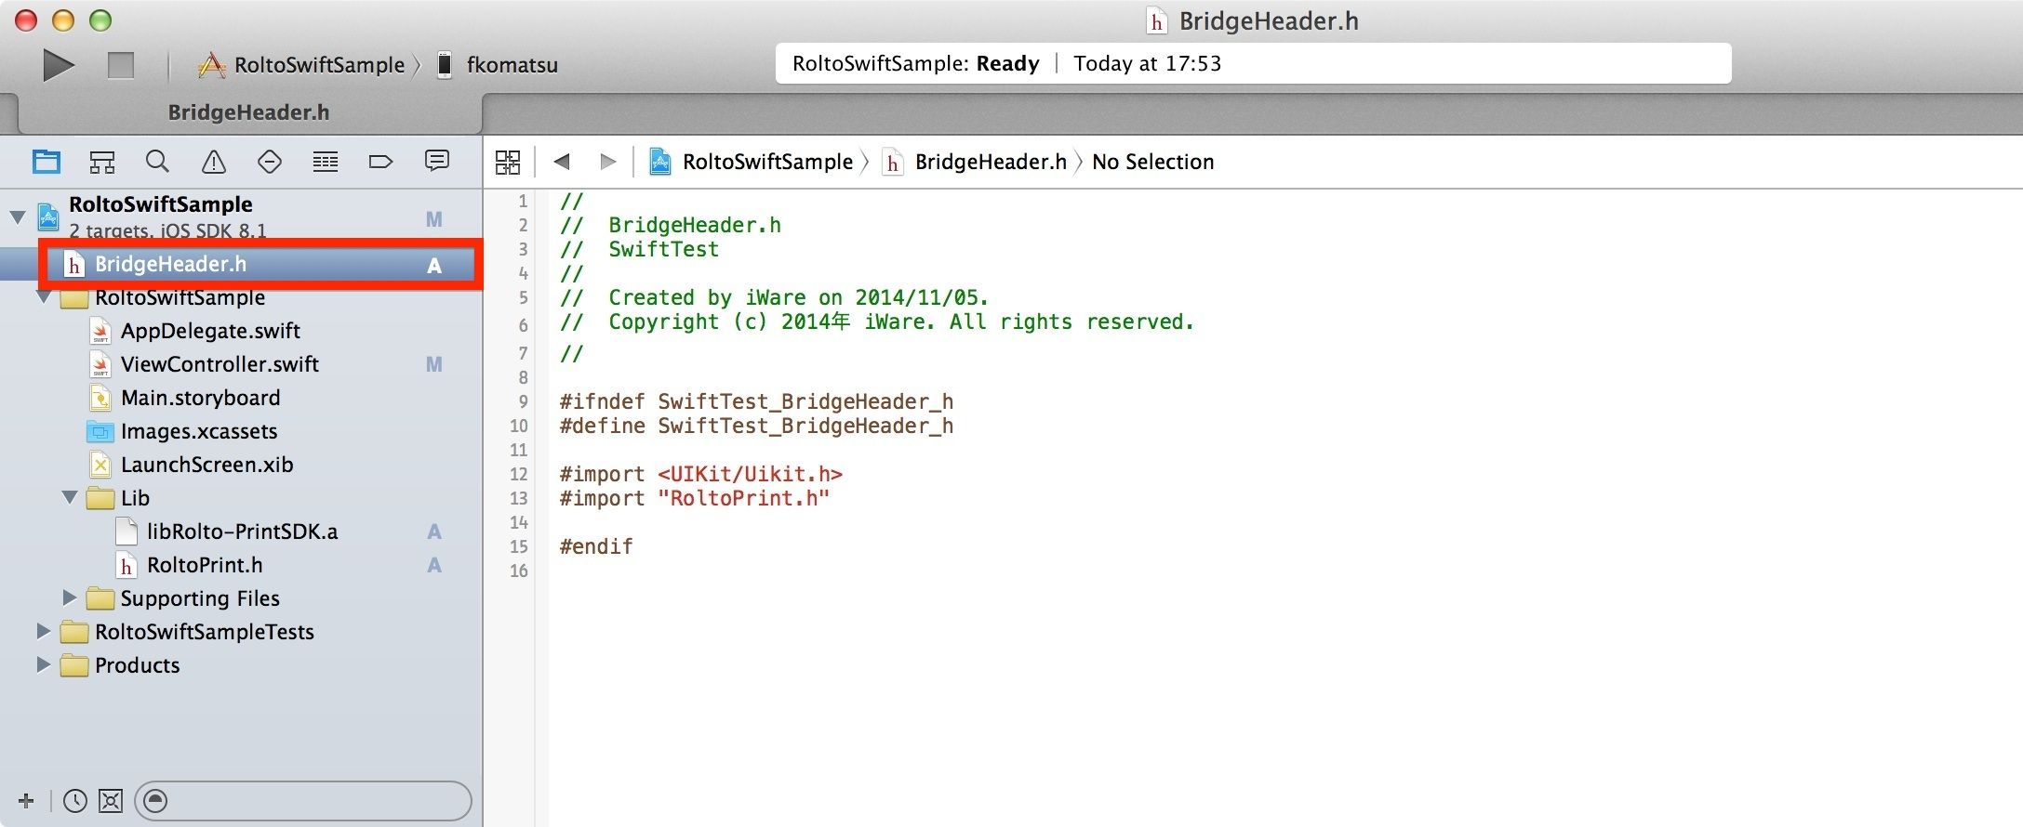2023x827 pixels.
Task: Stop the running scheme
Action: click(x=121, y=65)
